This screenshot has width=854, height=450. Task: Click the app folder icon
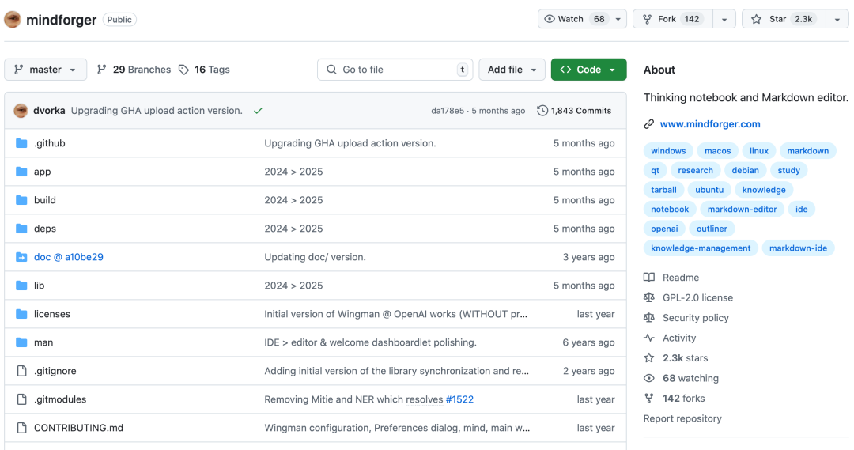[x=21, y=172]
